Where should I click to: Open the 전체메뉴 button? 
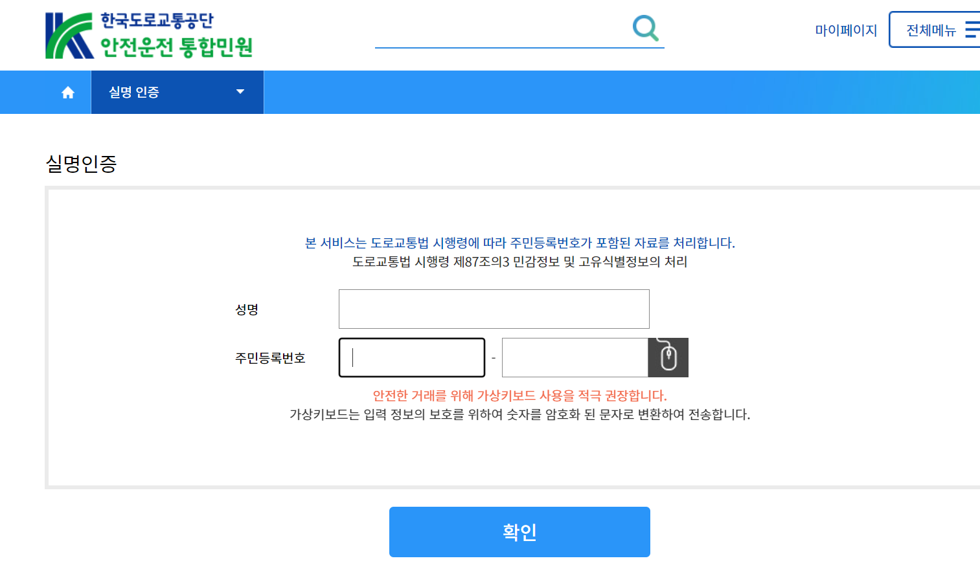coord(935,30)
